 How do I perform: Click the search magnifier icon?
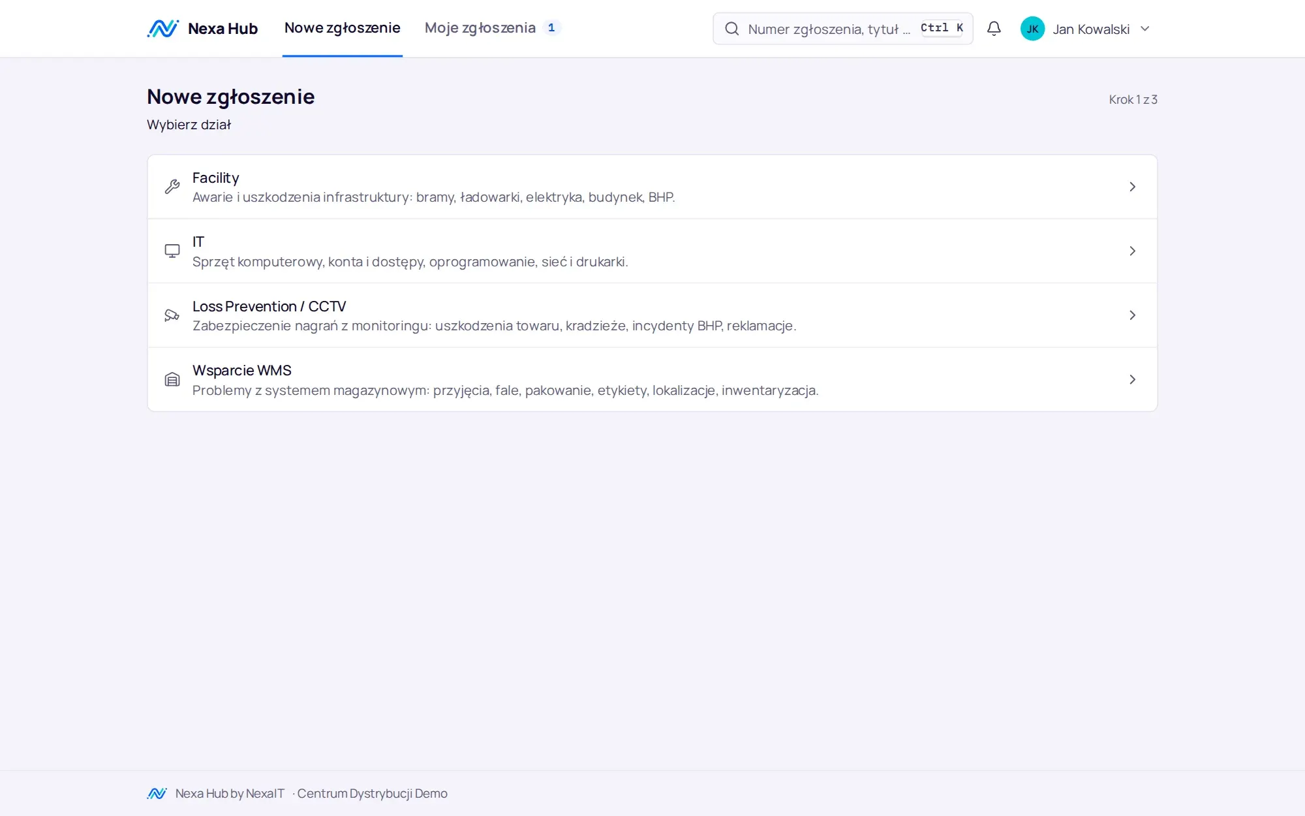[732, 29]
